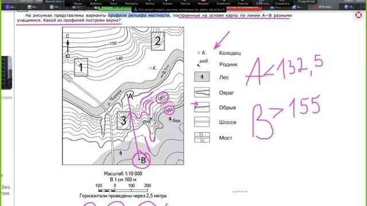Switch to the green Ка... browser tab
367x206 pixels.
(33, 7)
